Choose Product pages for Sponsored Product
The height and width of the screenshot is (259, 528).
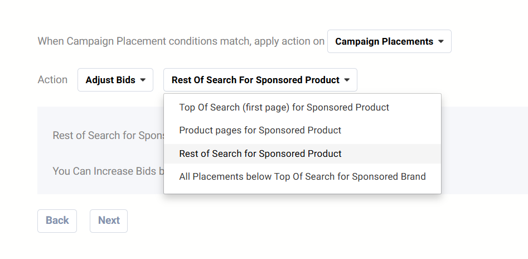[260, 131]
